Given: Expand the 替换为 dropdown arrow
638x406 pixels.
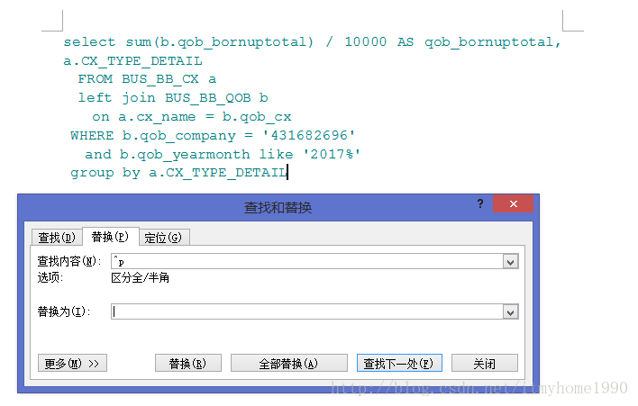Looking at the screenshot, I should coord(510,312).
